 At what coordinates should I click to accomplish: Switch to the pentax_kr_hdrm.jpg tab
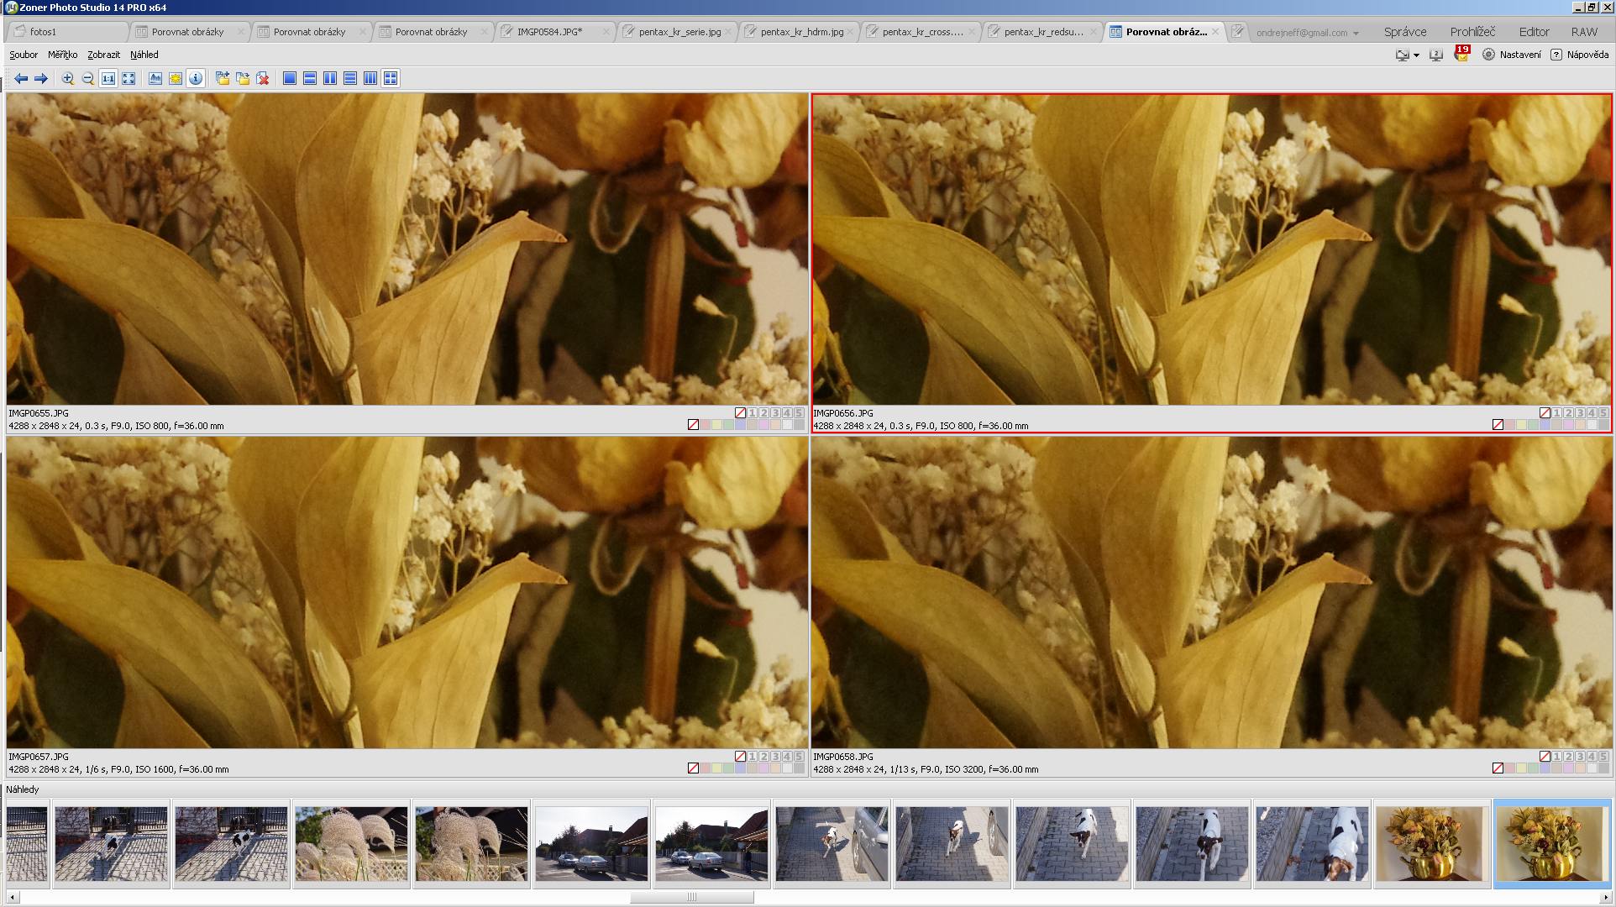pos(801,32)
